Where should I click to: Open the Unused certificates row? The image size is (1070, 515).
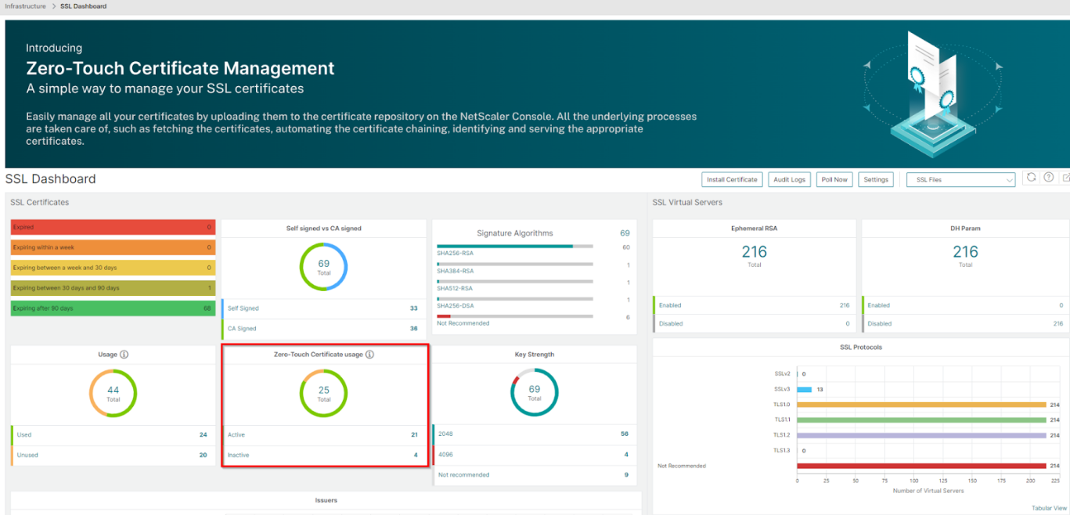click(113, 455)
